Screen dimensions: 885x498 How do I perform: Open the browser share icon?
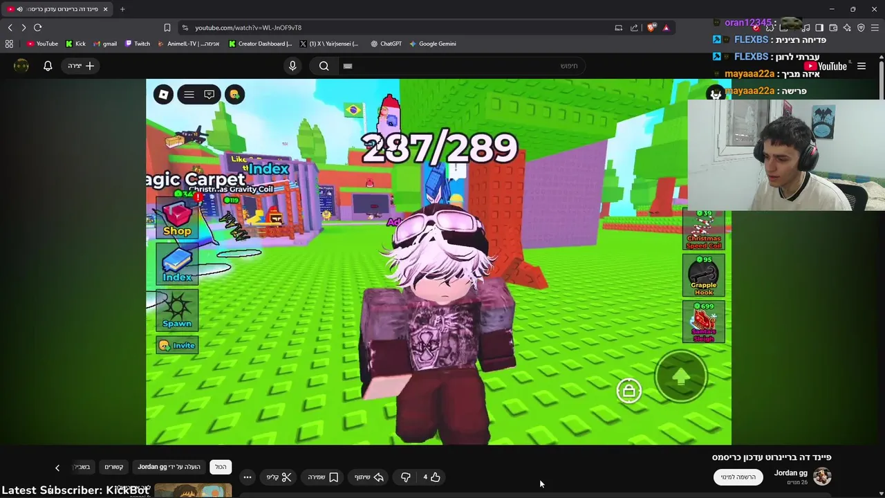pos(634,28)
